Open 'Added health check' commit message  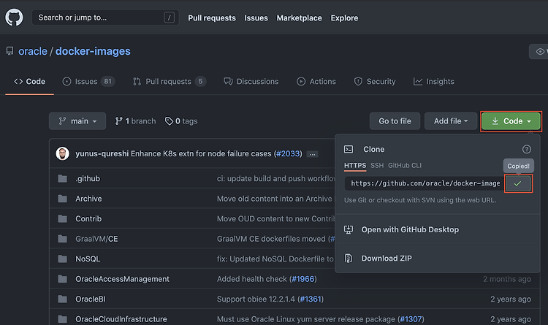[251, 279]
